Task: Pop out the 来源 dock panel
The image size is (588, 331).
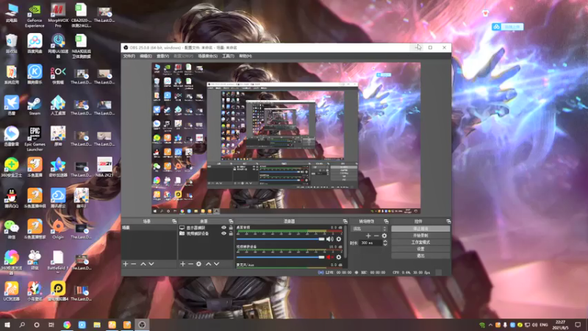Action: point(231,221)
